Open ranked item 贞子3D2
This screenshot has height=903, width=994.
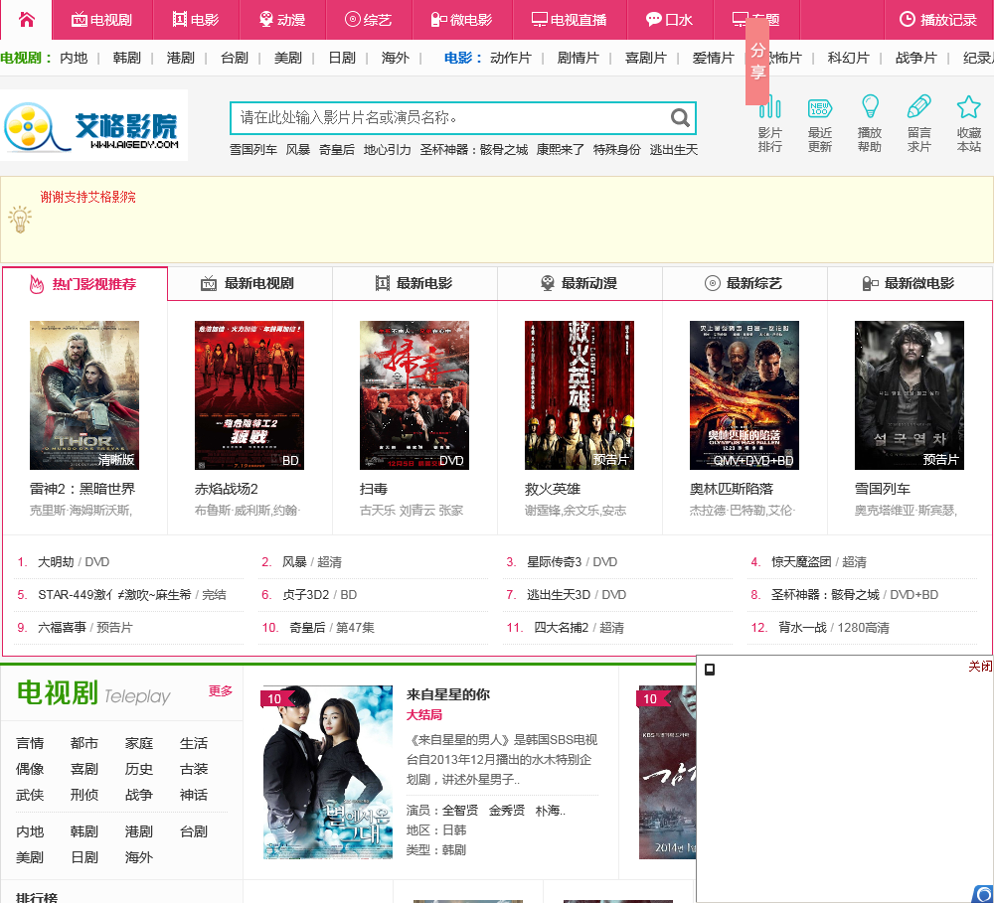[305, 595]
